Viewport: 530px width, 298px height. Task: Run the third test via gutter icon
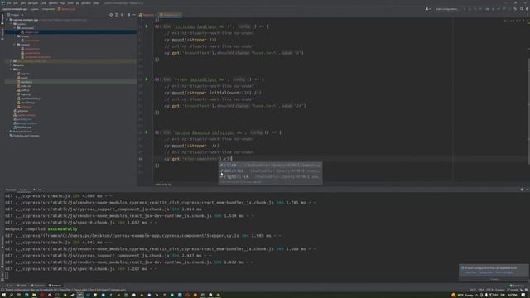coord(147,132)
